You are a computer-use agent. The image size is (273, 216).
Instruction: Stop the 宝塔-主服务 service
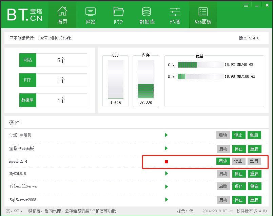click(238, 135)
